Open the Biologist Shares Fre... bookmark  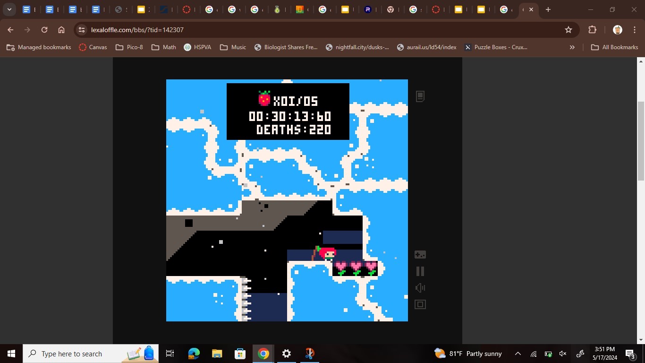point(286,47)
